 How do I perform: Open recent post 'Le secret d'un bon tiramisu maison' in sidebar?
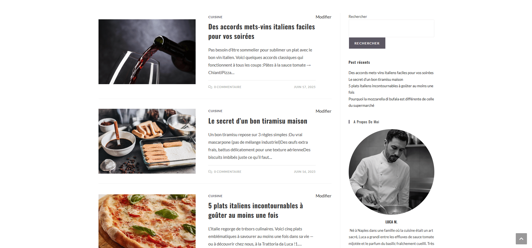coord(376,79)
